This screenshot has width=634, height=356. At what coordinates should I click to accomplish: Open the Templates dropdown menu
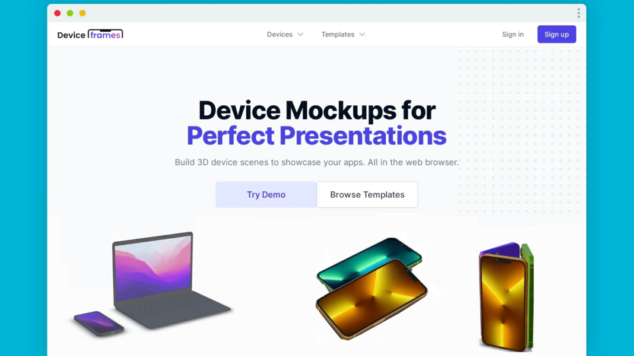(x=343, y=34)
